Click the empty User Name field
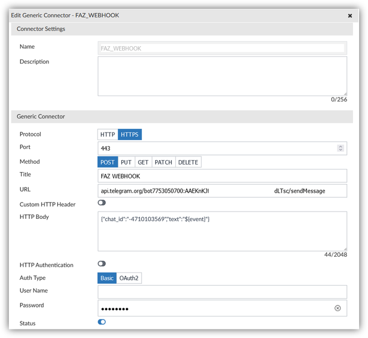The image size is (368, 338). click(x=222, y=292)
